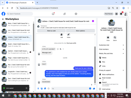The height and width of the screenshot is (98, 131).
Task: Click Mark as sold button
Action: click(x=51, y=31)
